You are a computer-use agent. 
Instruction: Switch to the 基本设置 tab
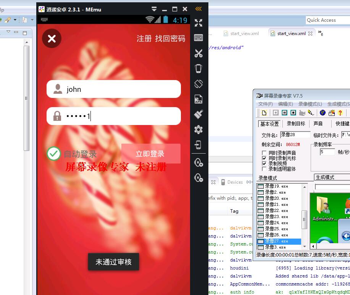coord(269,124)
